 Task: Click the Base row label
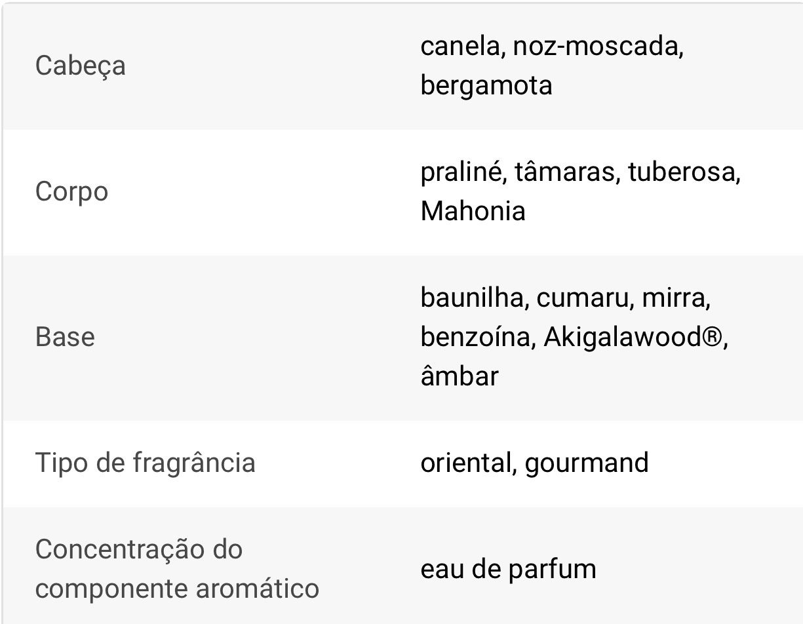tap(65, 337)
